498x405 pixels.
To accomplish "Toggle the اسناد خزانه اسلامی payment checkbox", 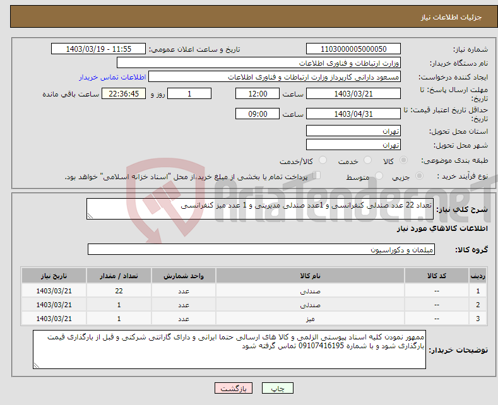I will coord(317,175).
